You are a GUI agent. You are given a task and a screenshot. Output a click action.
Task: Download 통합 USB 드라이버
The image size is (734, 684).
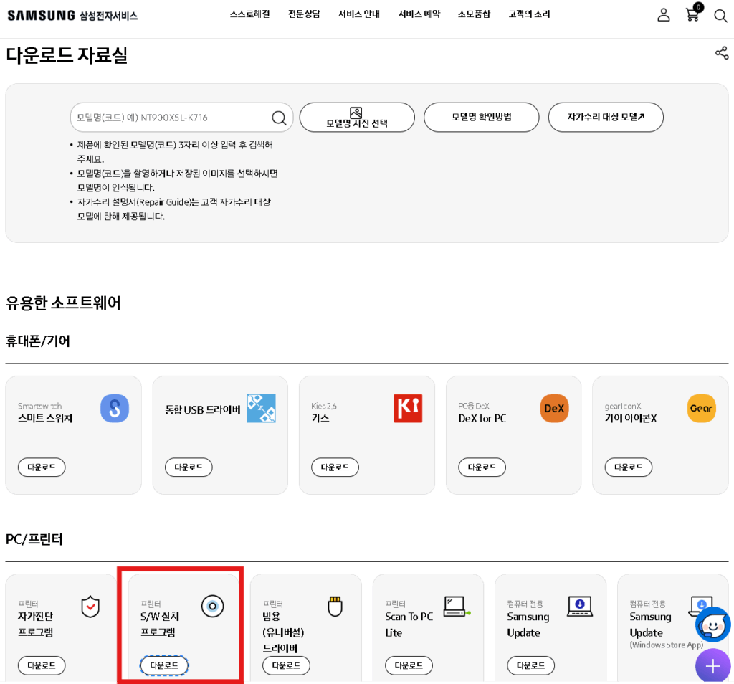189,467
